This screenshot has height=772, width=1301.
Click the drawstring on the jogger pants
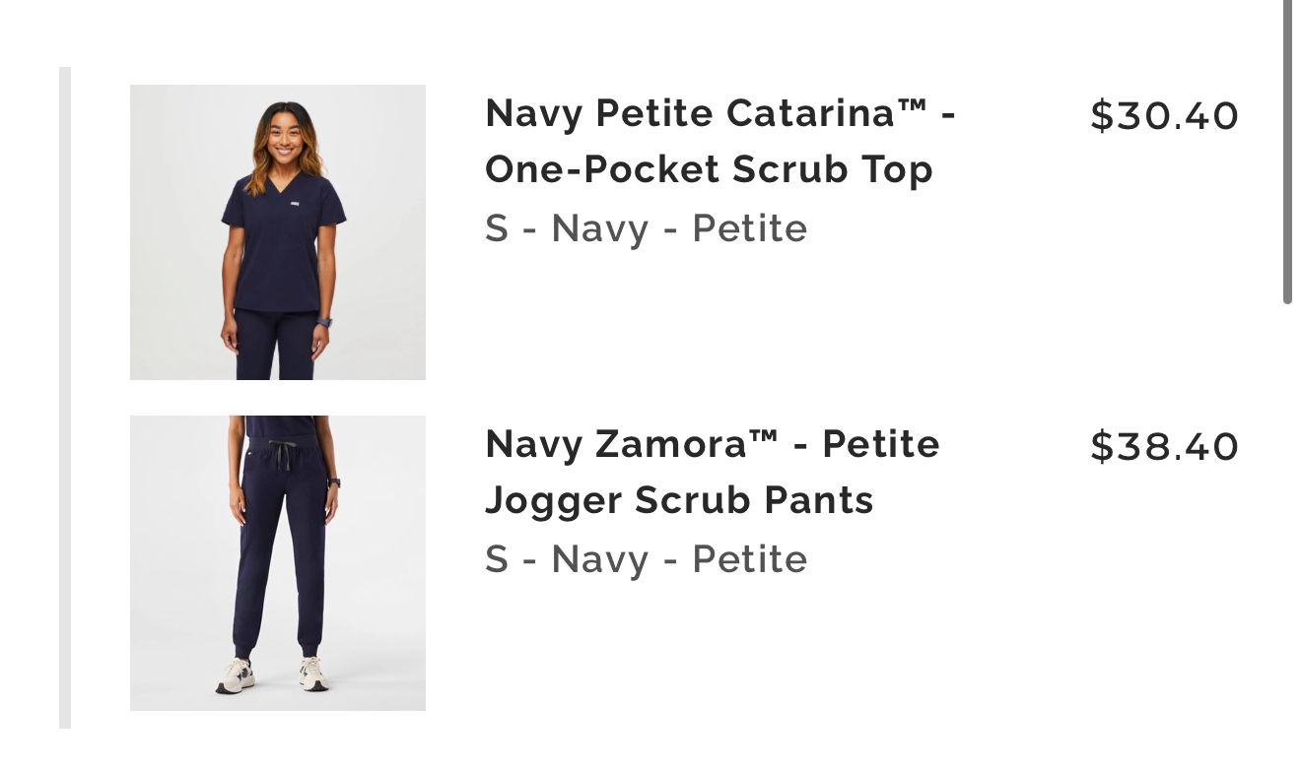(x=284, y=455)
